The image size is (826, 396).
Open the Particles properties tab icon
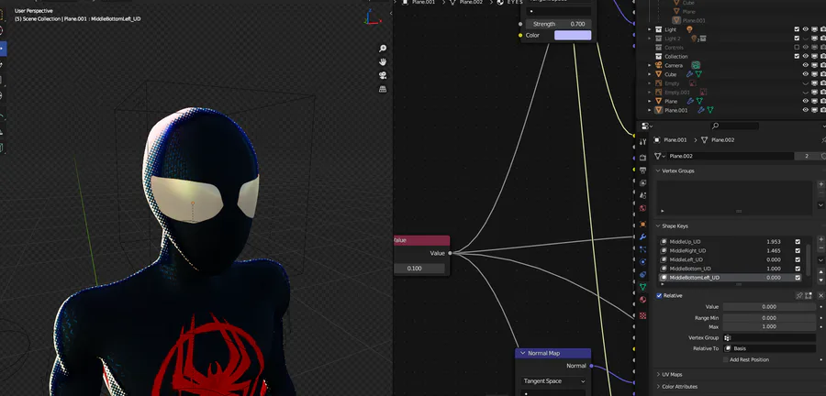(642, 249)
